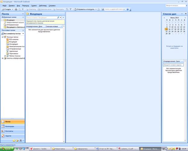Click the Введите вопрос help field

click(176, 5)
